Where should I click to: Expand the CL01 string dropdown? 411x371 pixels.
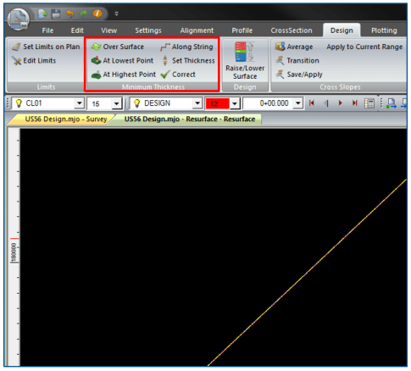coord(80,103)
